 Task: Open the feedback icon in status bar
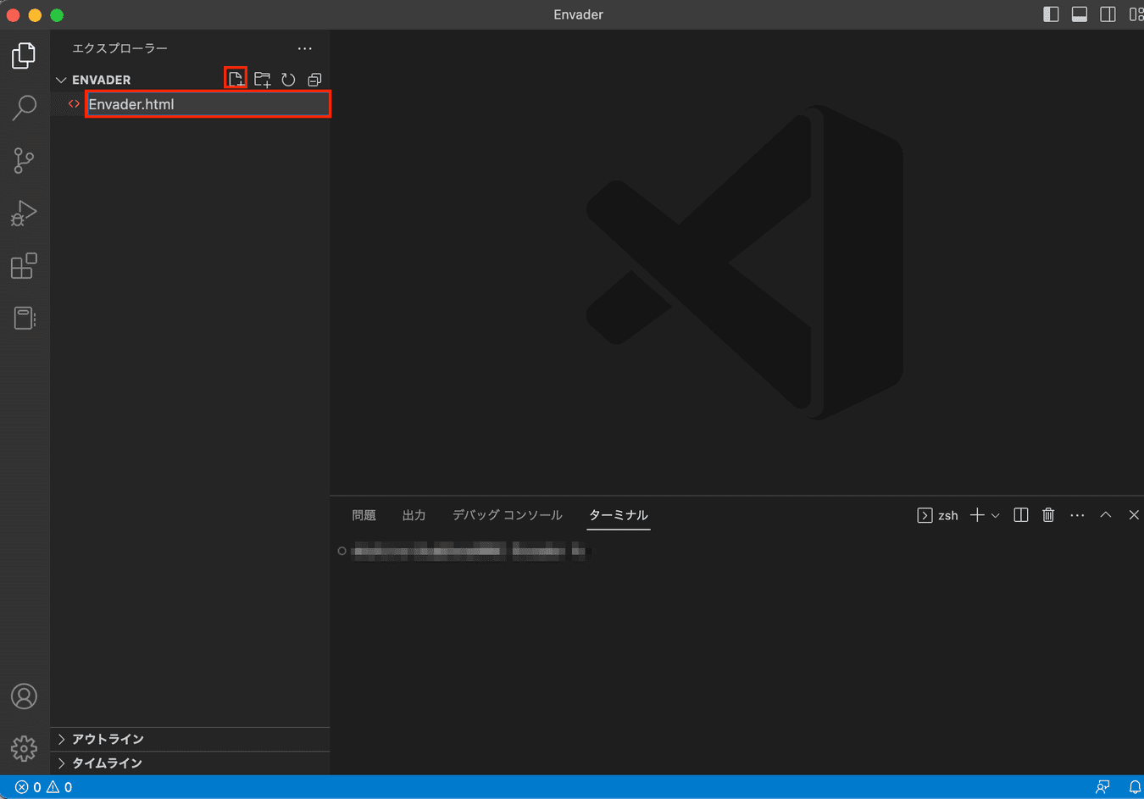1102,787
